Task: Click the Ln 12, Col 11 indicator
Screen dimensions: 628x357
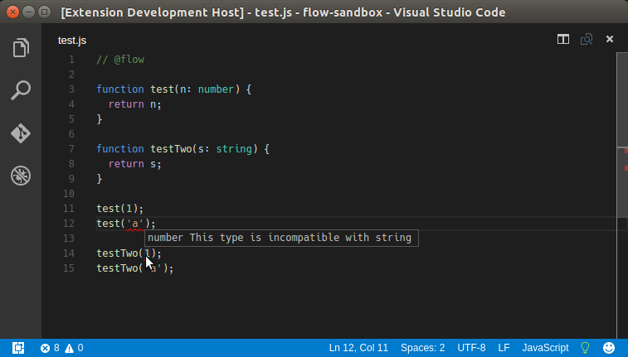Action: click(358, 348)
